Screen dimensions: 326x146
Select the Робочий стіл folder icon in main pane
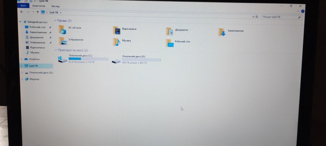pos(170,43)
